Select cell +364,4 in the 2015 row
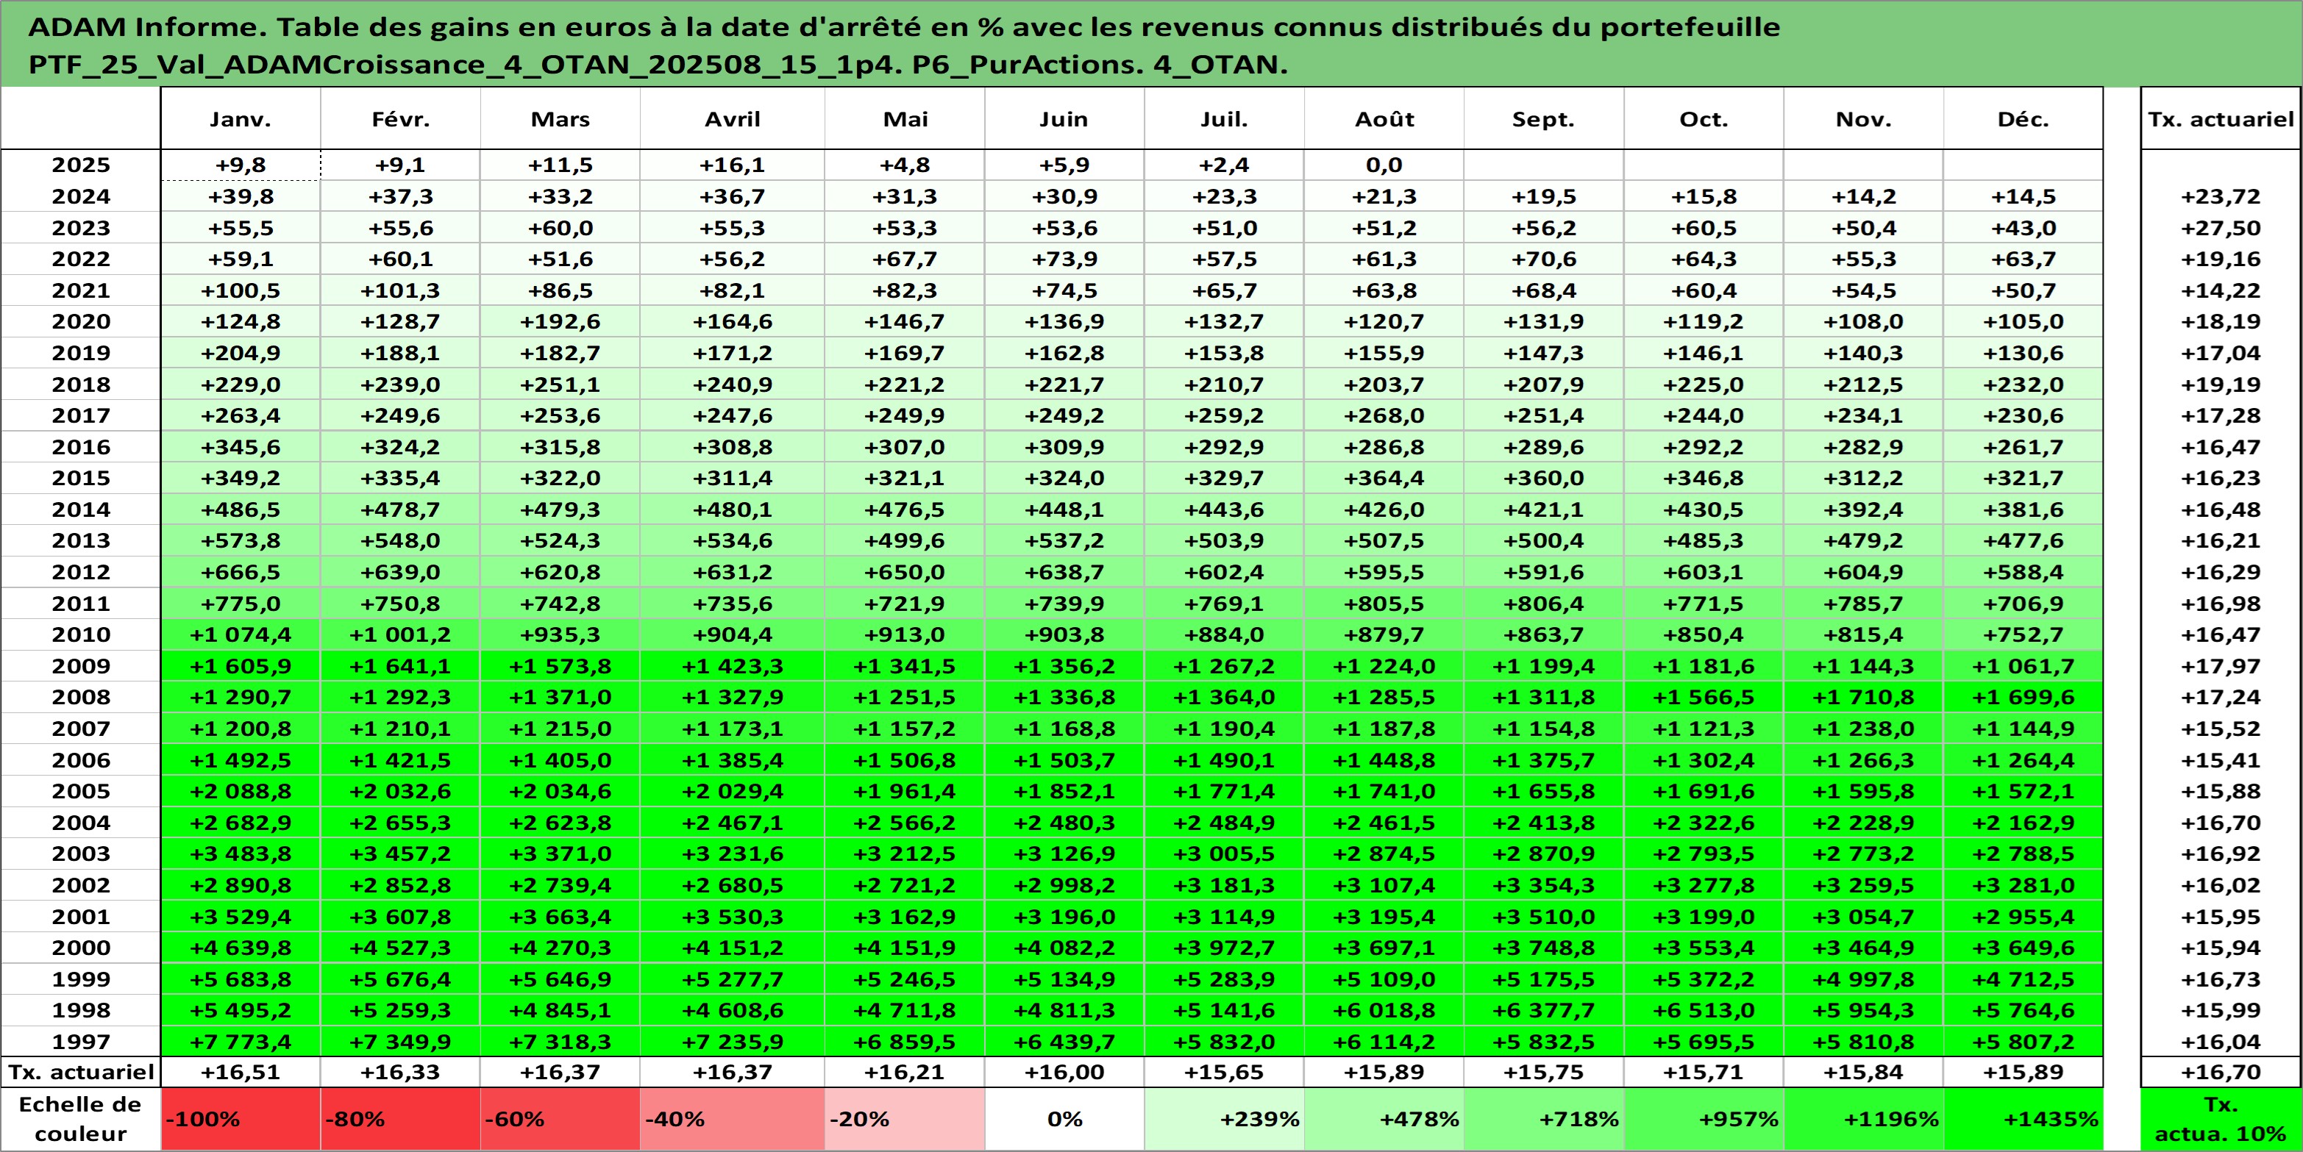 coord(1384,478)
